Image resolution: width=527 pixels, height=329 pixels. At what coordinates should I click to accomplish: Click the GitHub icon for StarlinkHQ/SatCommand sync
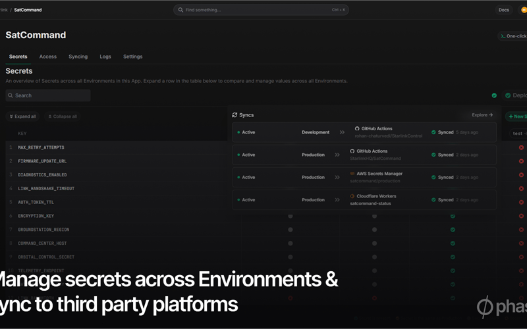tap(352, 151)
